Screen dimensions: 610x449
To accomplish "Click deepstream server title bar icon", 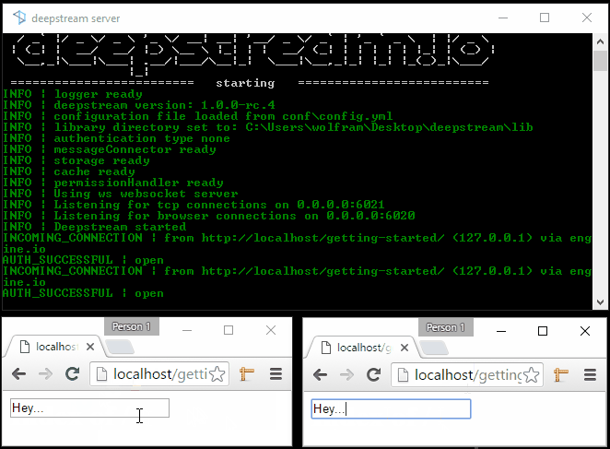I will click(x=18, y=18).
